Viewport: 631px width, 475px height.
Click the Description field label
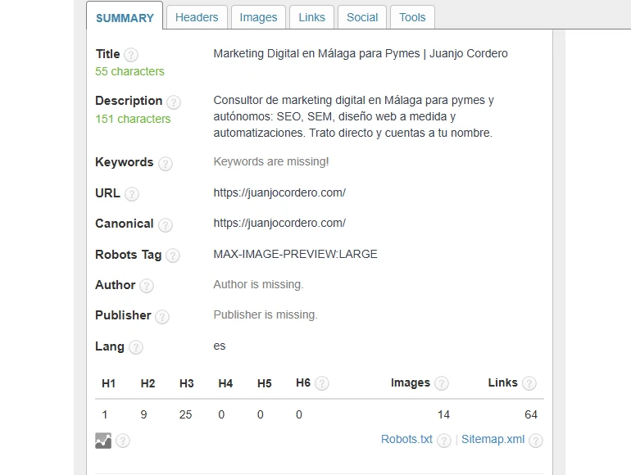click(x=129, y=101)
